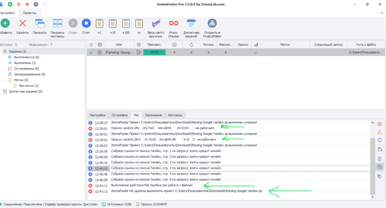386x208 pixels.
Task: Launch Proxy Checker
Action: pos(174,23)
